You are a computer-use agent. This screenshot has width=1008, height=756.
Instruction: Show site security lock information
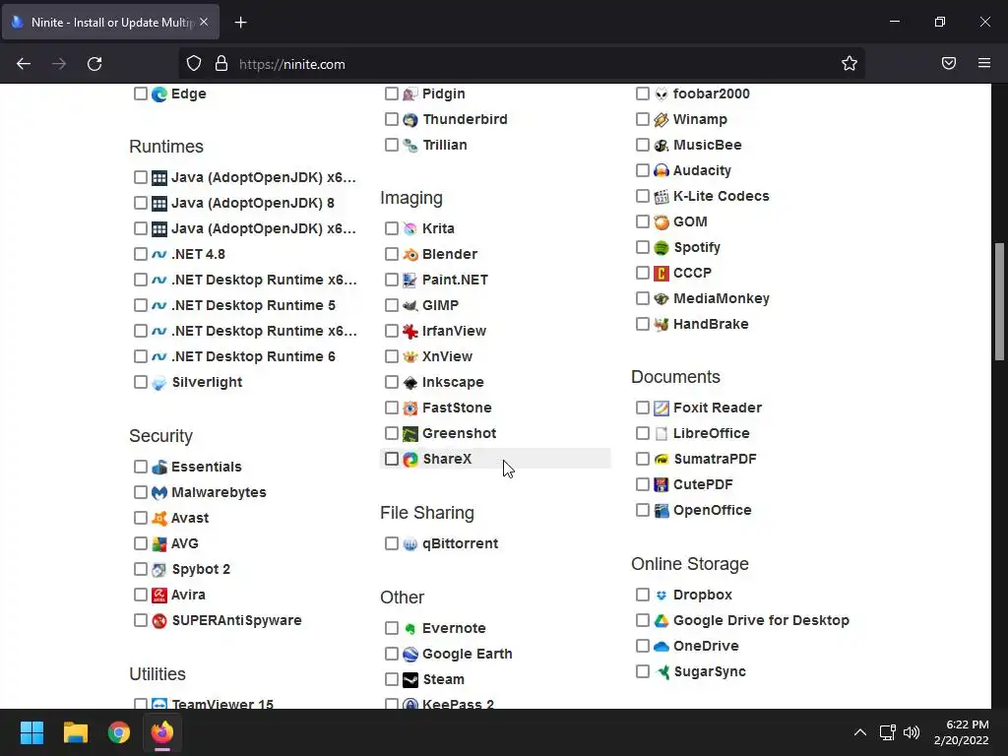(x=221, y=64)
